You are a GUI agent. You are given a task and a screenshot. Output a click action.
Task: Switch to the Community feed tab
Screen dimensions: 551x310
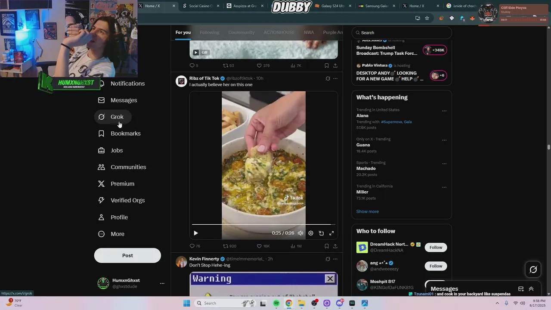coord(241,32)
